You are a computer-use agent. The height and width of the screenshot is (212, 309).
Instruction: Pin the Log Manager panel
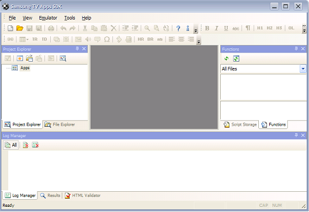[296, 135]
